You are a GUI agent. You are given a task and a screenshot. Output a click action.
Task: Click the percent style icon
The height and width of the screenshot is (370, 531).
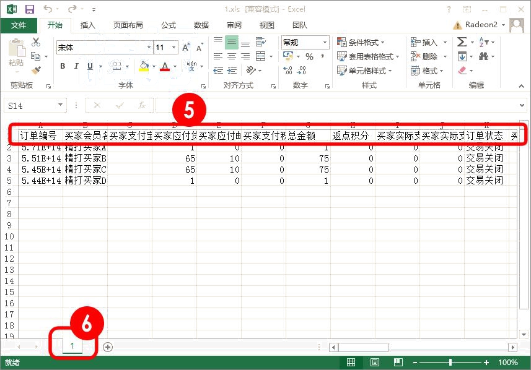(x=309, y=57)
